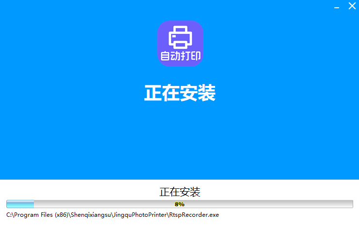Minimize the installer window

336,7
